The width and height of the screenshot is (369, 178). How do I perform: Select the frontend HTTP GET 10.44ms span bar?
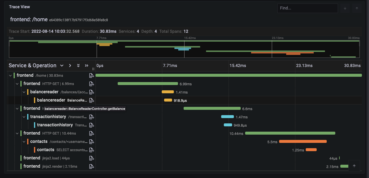tap(290, 133)
